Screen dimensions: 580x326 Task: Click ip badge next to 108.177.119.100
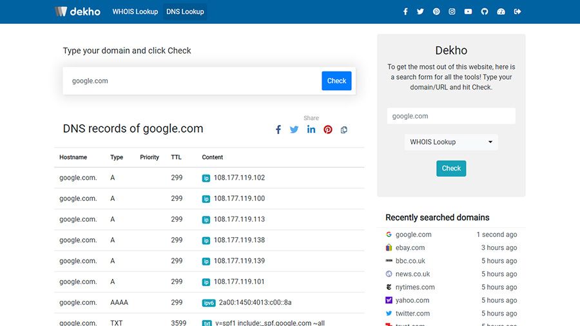point(206,199)
